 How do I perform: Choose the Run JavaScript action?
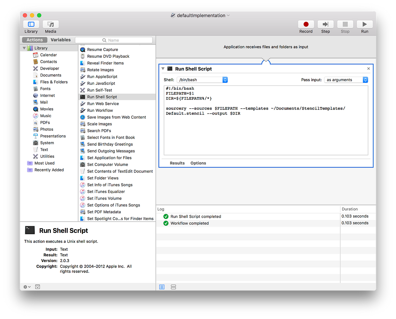pyautogui.click(x=101, y=83)
